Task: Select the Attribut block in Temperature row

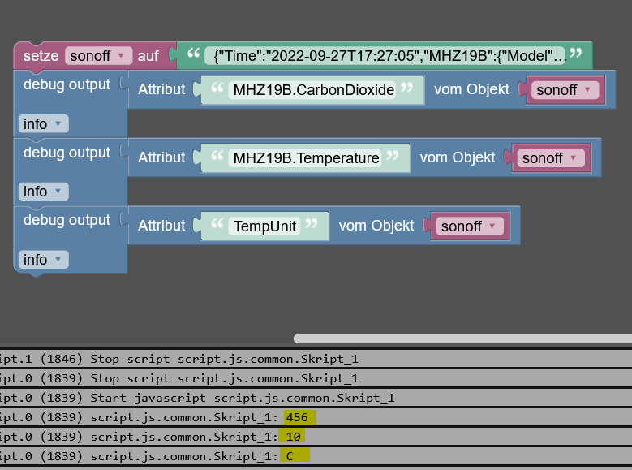Action: (161, 157)
